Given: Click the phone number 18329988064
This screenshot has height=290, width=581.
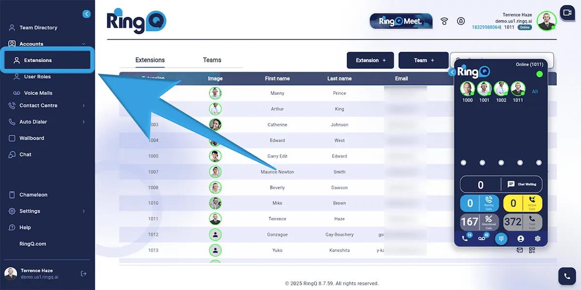Looking at the screenshot, I should [x=486, y=28].
